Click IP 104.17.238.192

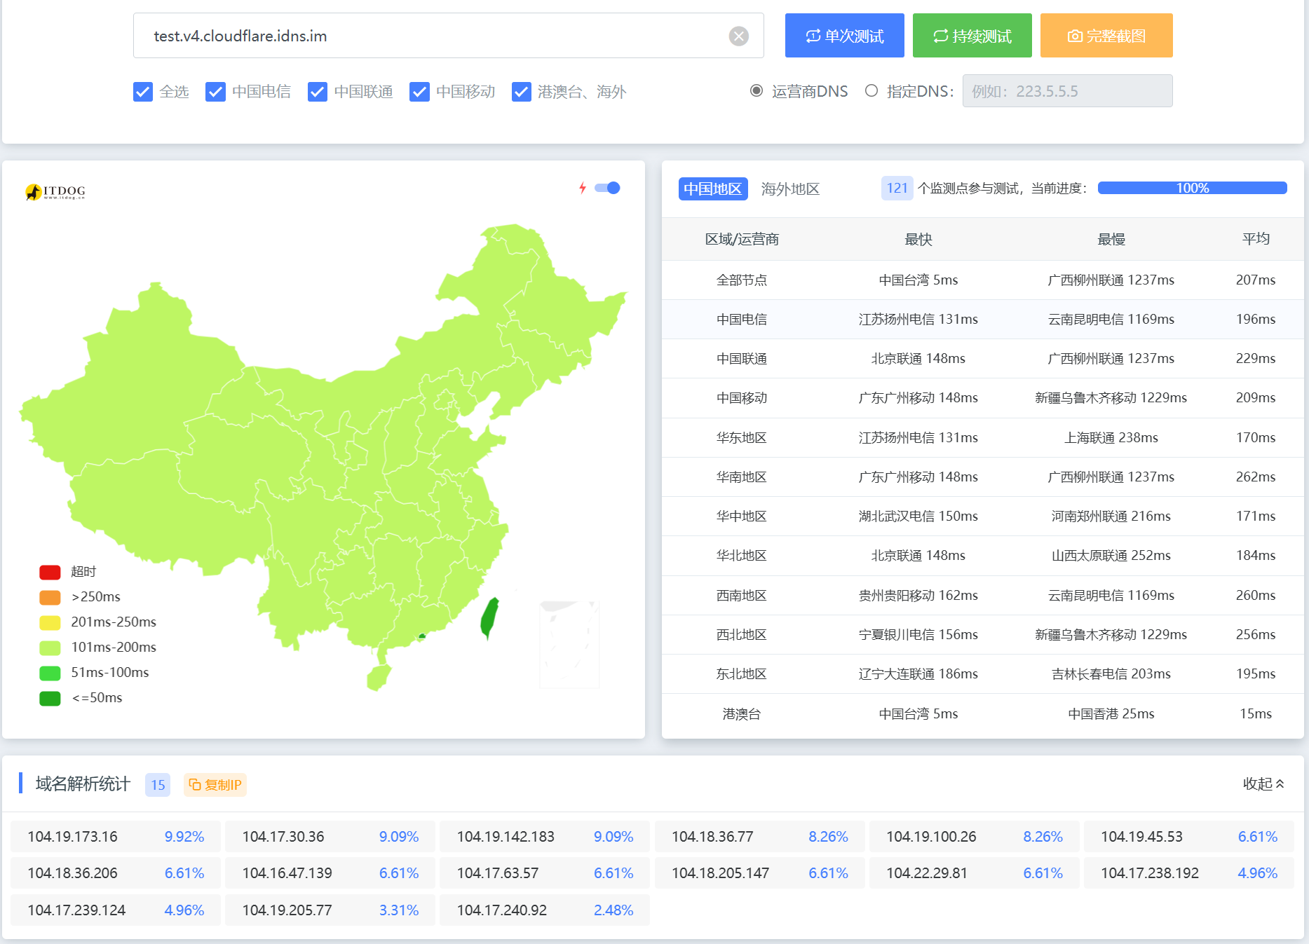pyautogui.click(x=1150, y=873)
